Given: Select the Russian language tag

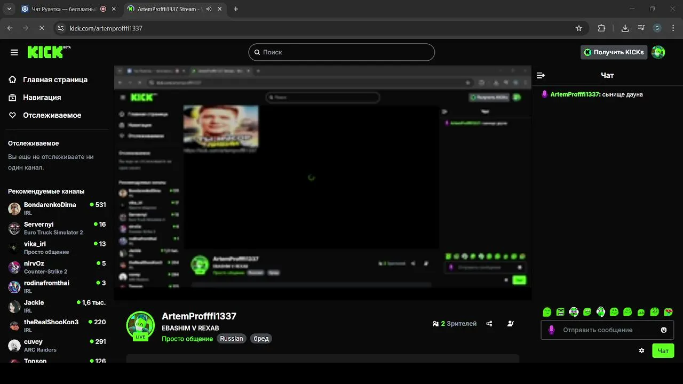Looking at the screenshot, I should click(x=232, y=339).
